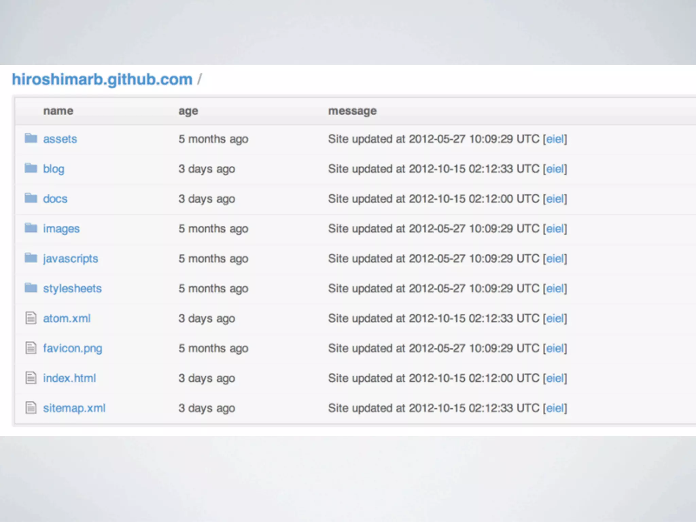
Task: View the sitemap.xml file
Action: pos(74,408)
